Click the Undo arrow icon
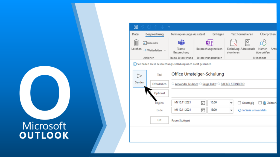Viewport: 280px width, 157px height. pyautogui.click(x=142, y=27)
